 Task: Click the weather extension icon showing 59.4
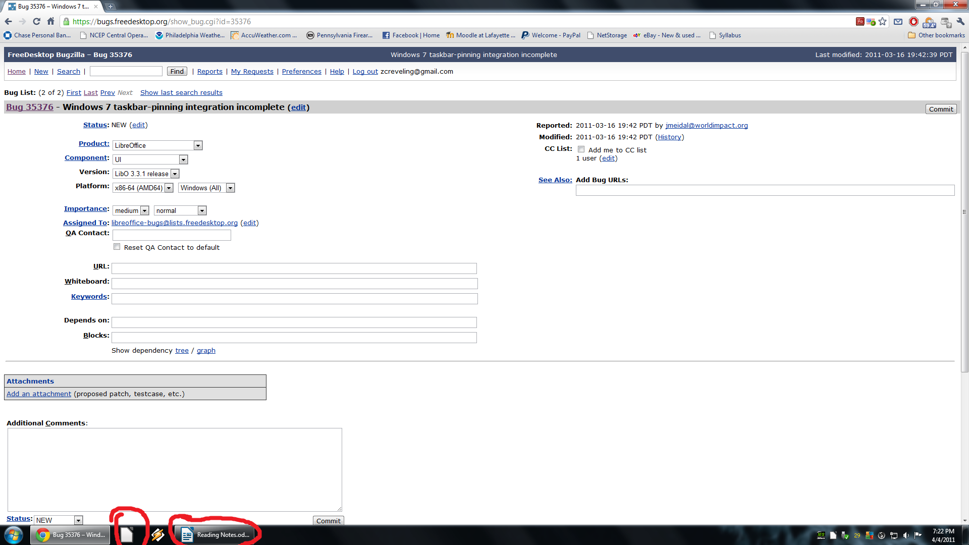point(929,22)
